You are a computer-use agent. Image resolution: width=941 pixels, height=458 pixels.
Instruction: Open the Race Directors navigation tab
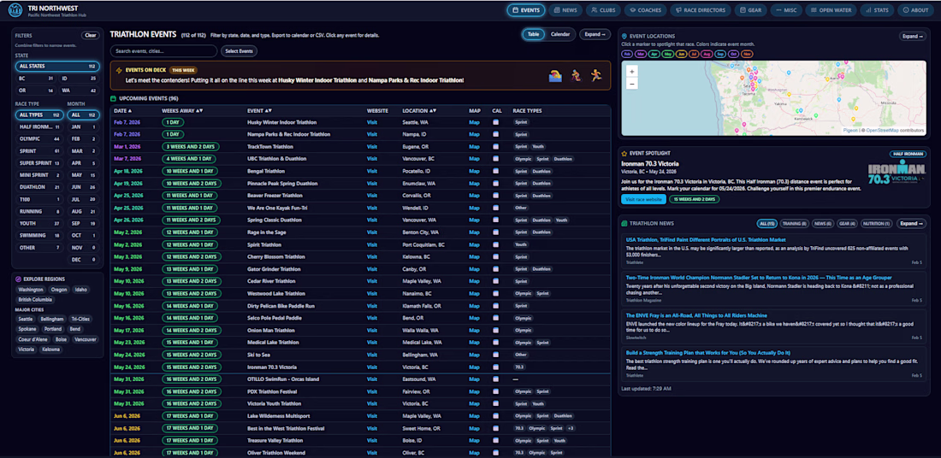pyautogui.click(x=701, y=10)
